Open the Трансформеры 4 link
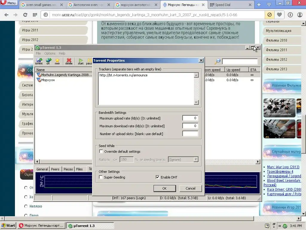Image resolution: width=306 pixels, height=230 pixels. [280, 172]
